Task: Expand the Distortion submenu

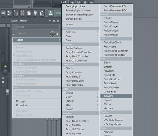Action: (x=81, y=32)
